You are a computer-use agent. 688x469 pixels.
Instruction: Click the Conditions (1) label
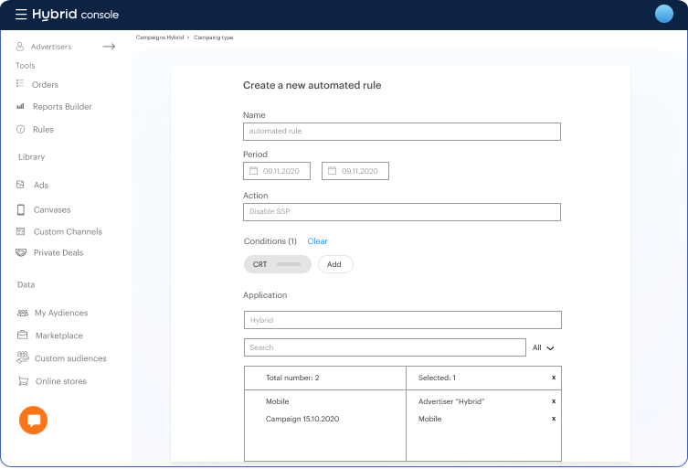coord(270,241)
